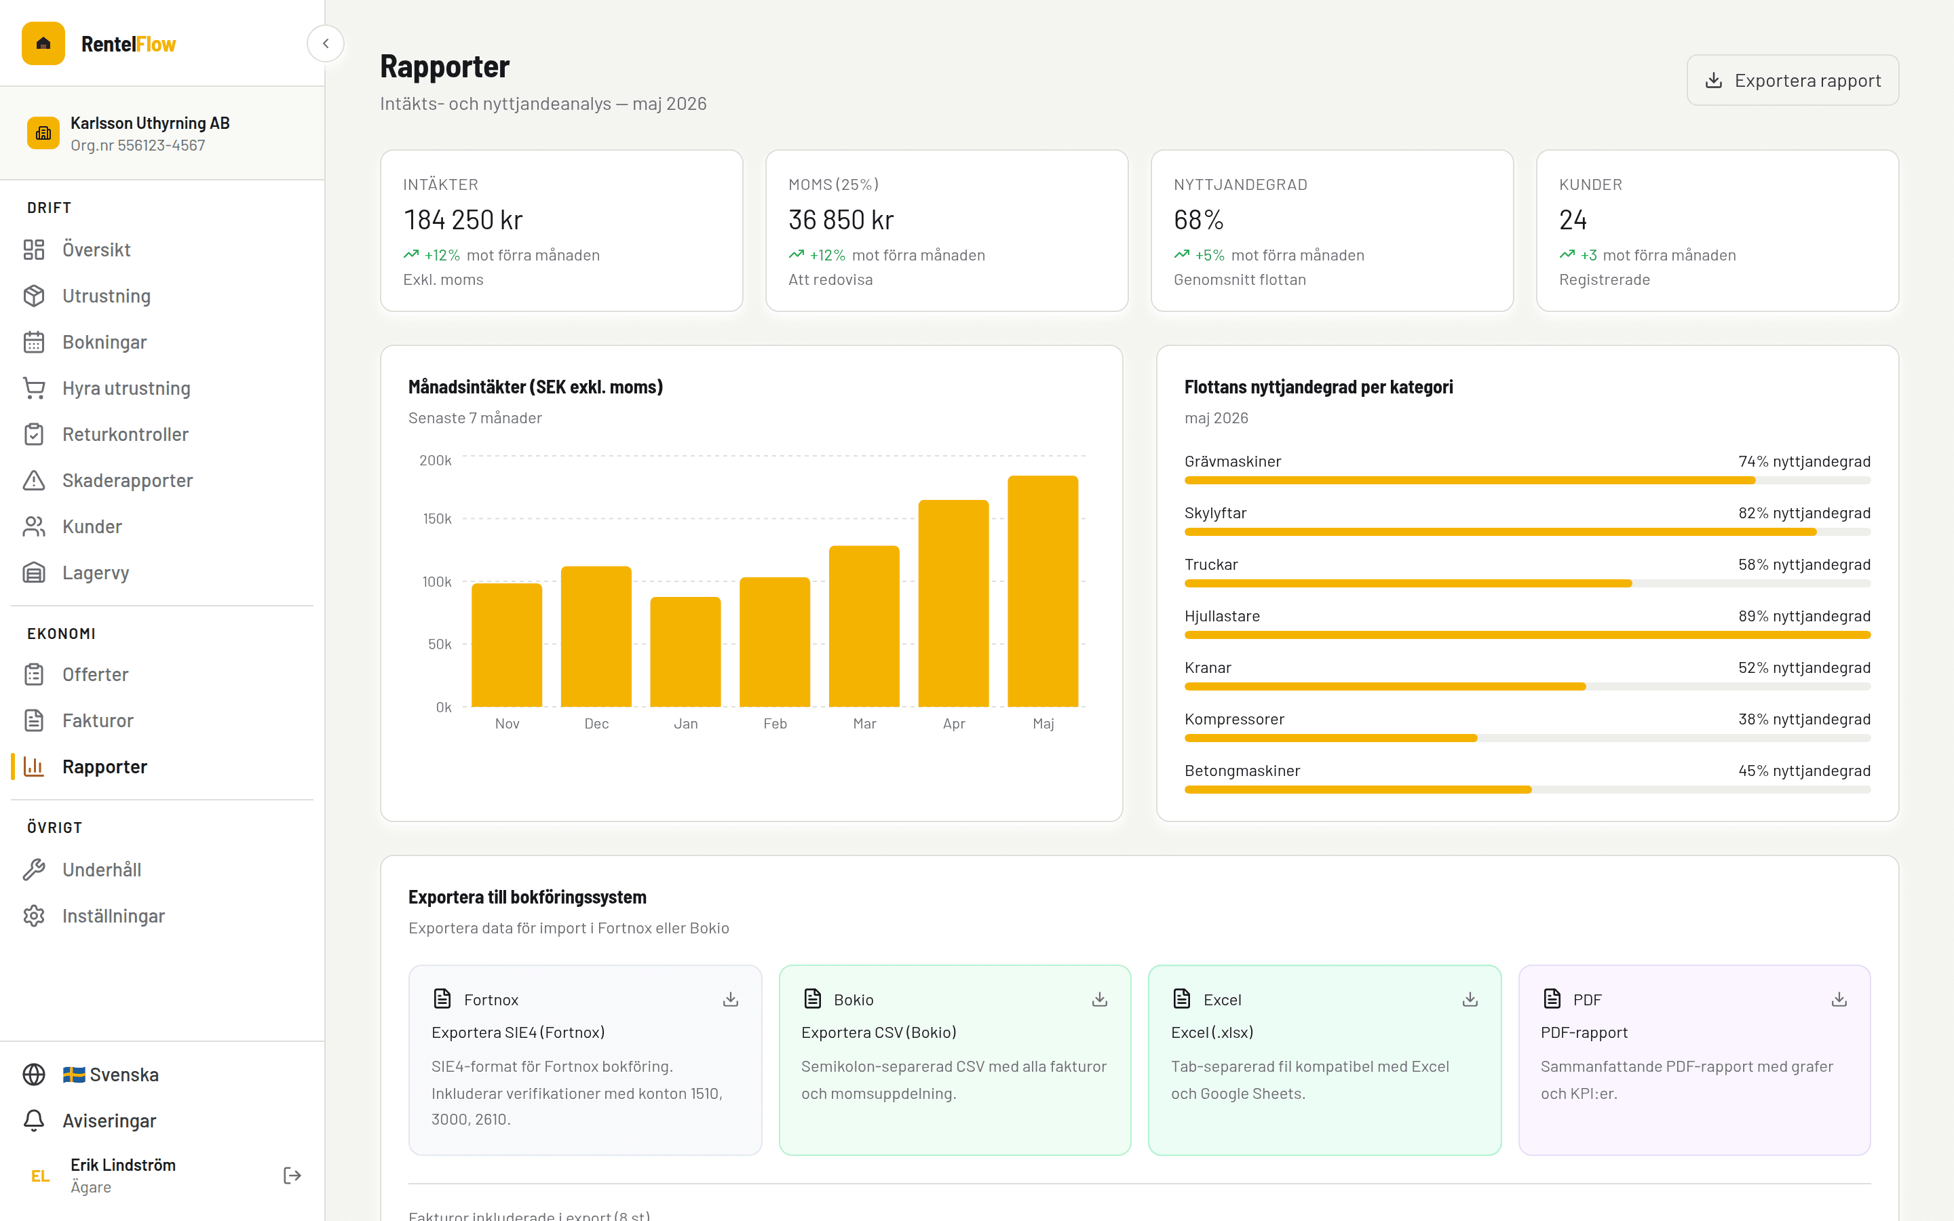Click the Hyra utrustning cart icon
The width and height of the screenshot is (1954, 1221).
pyautogui.click(x=34, y=387)
